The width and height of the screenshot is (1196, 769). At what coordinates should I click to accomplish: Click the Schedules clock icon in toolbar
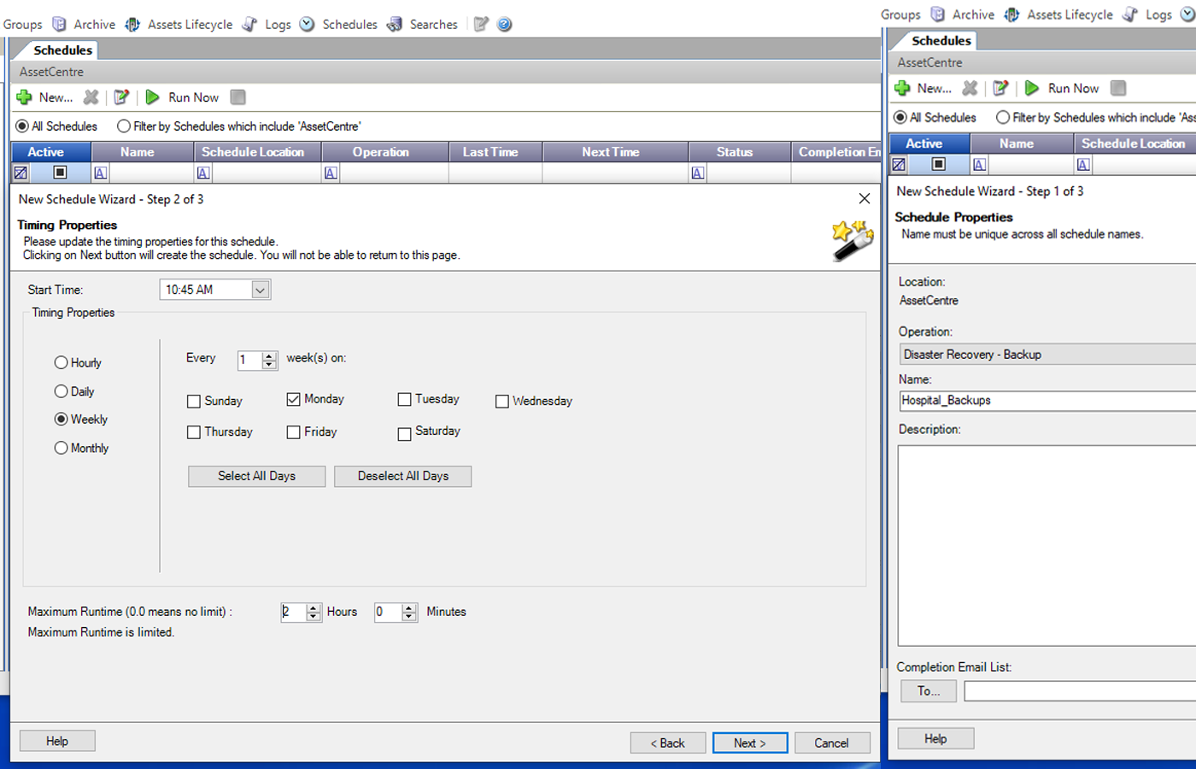[x=306, y=24]
